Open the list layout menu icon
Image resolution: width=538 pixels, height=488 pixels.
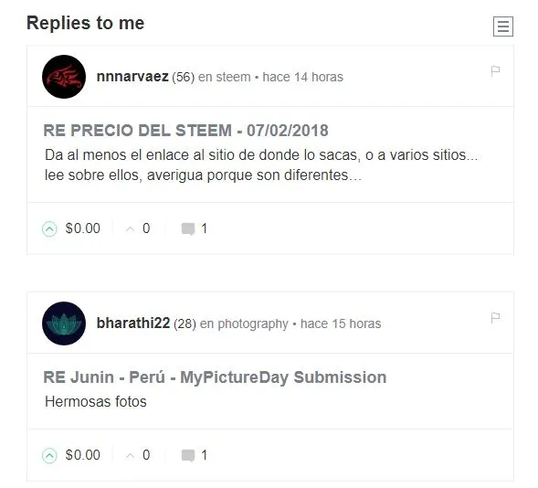click(x=503, y=27)
